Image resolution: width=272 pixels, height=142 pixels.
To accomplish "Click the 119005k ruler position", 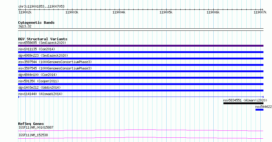I will [x=166, y=12].
